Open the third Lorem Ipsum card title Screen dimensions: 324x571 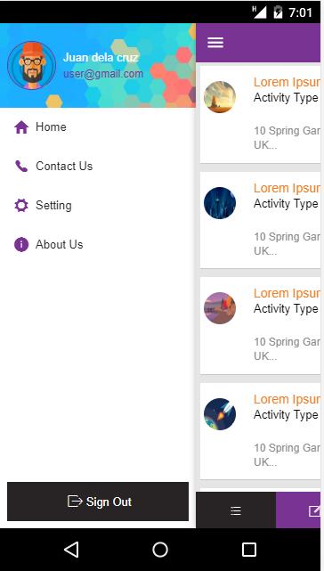(x=287, y=293)
